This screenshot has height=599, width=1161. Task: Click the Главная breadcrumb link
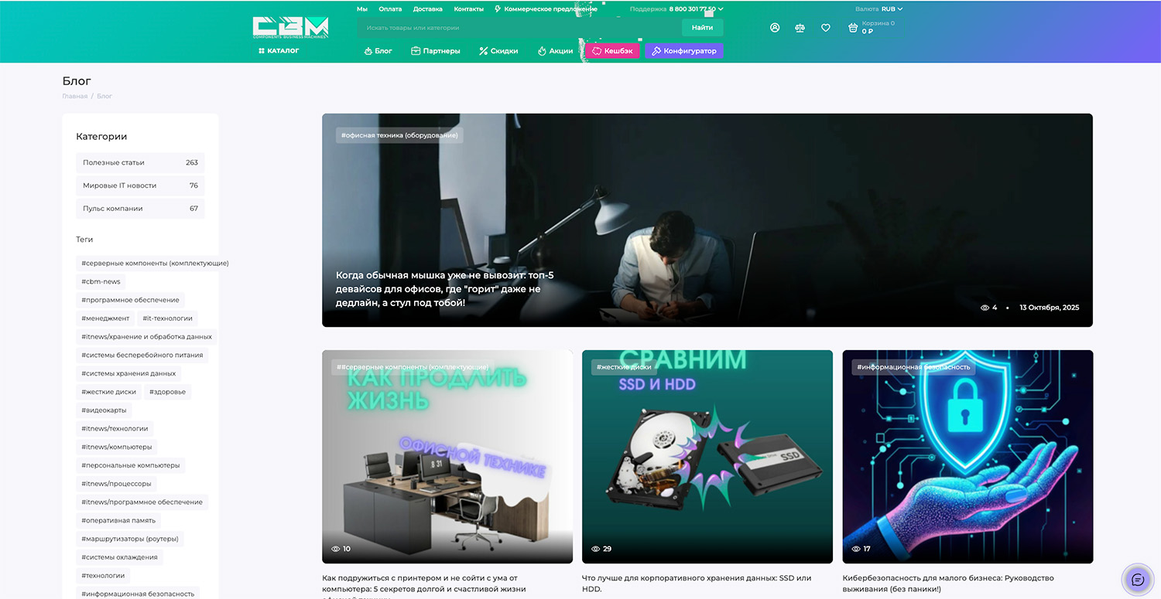point(74,97)
